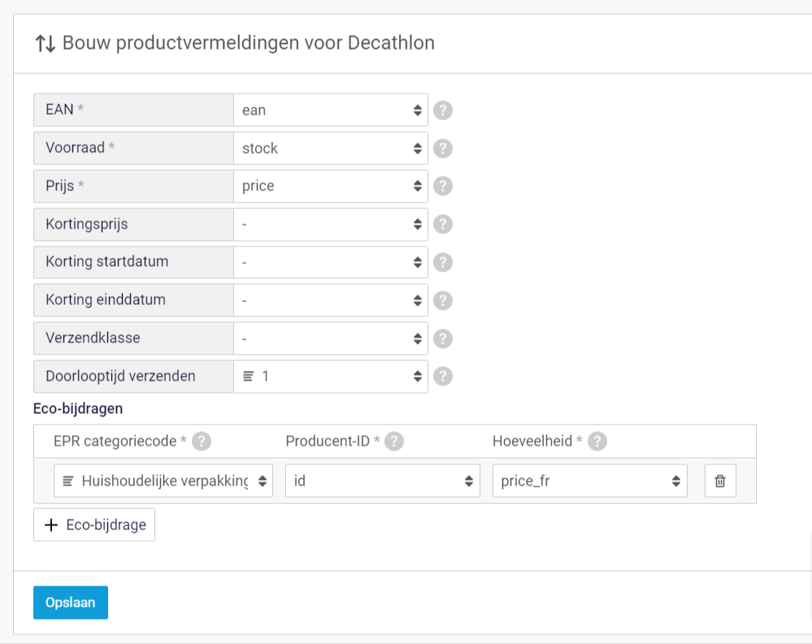Image resolution: width=812 pixels, height=644 pixels.
Task: Open the Prijs dropdown showing price
Action: click(330, 186)
